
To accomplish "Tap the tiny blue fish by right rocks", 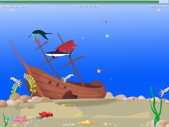I will point(134,99).
